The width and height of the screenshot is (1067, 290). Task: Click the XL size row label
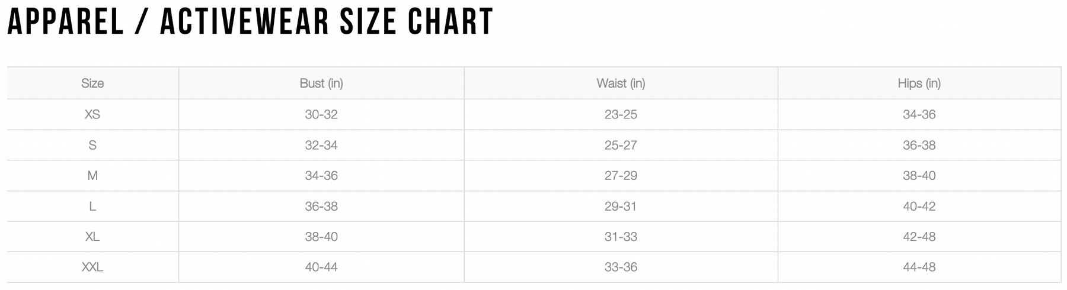92,237
